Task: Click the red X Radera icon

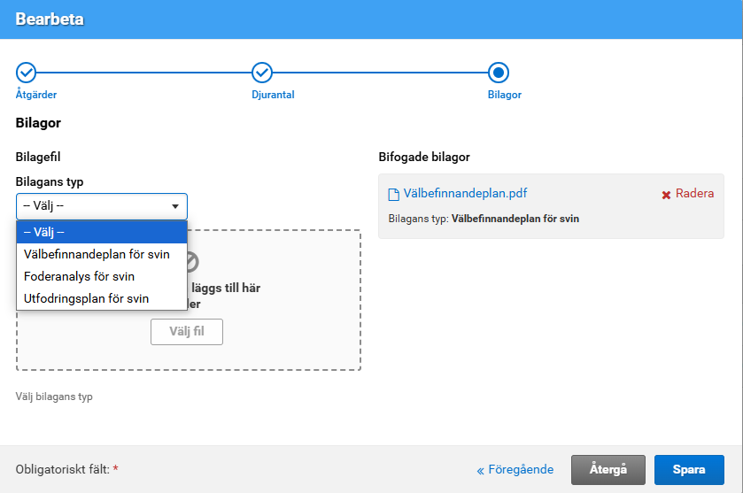Action: pos(666,195)
